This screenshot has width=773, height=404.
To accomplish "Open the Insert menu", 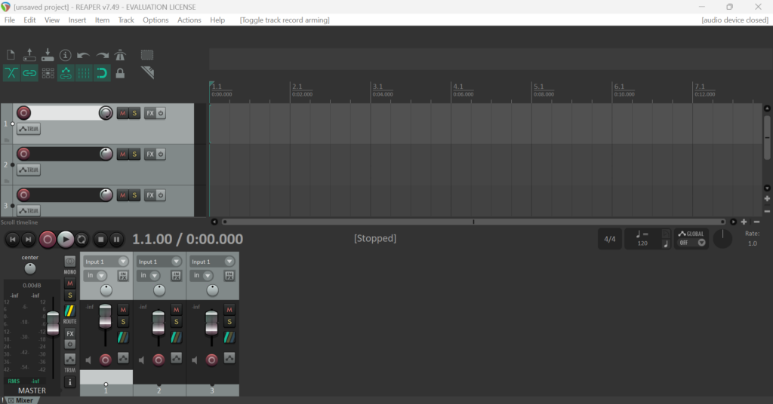I will point(77,20).
